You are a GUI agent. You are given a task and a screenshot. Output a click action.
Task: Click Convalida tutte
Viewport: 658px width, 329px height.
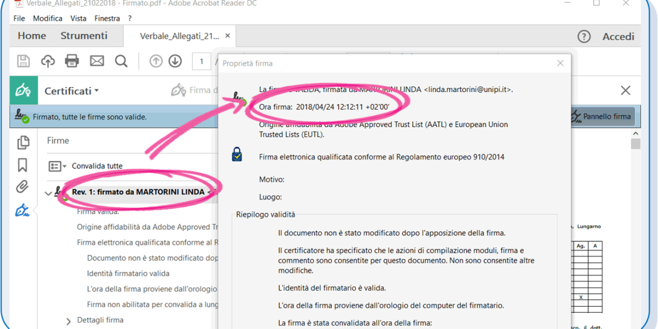coord(97,166)
